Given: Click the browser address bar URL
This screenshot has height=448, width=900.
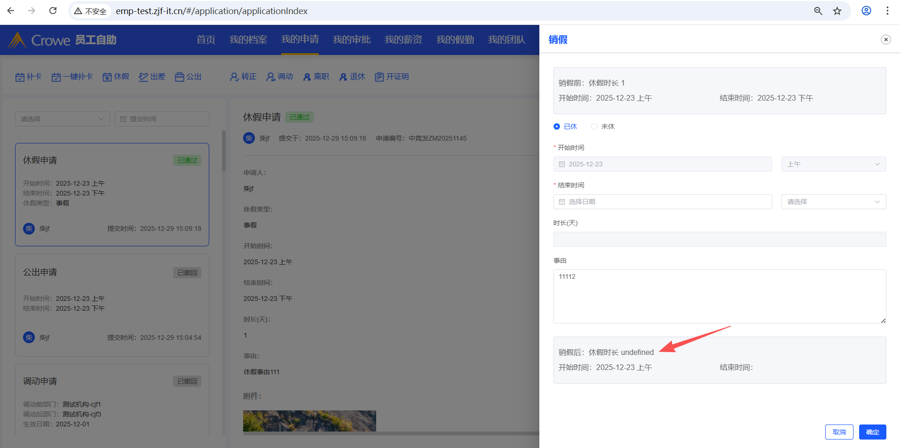Looking at the screenshot, I should tap(212, 11).
